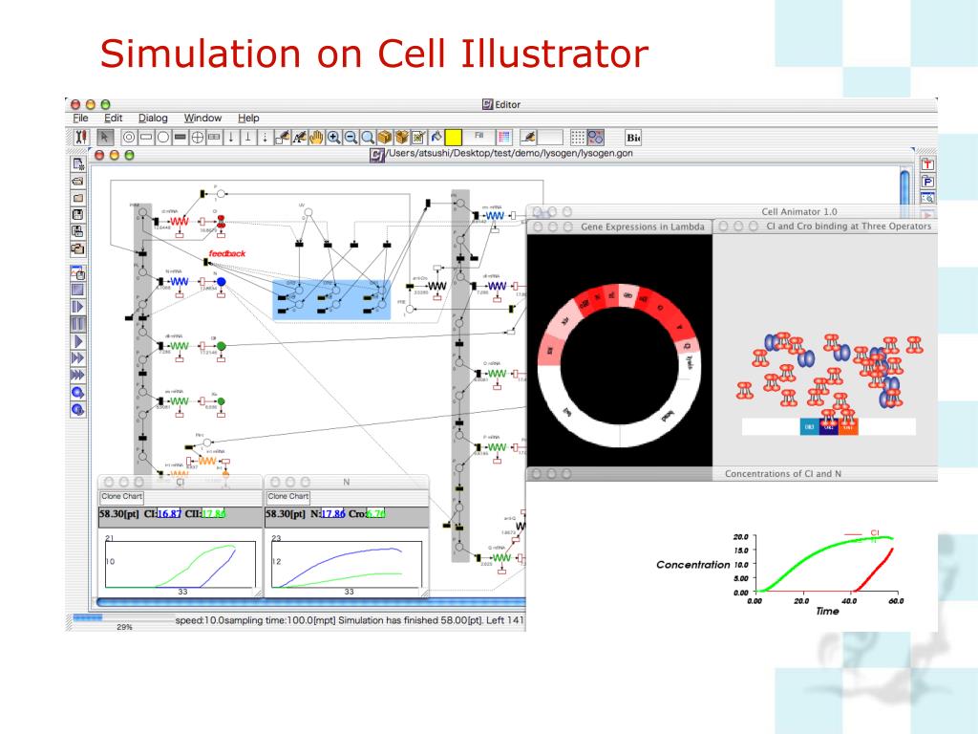This screenshot has width=978, height=734.
Task: Select the hollow rectangle process tool
Action: [x=146, y=138]
